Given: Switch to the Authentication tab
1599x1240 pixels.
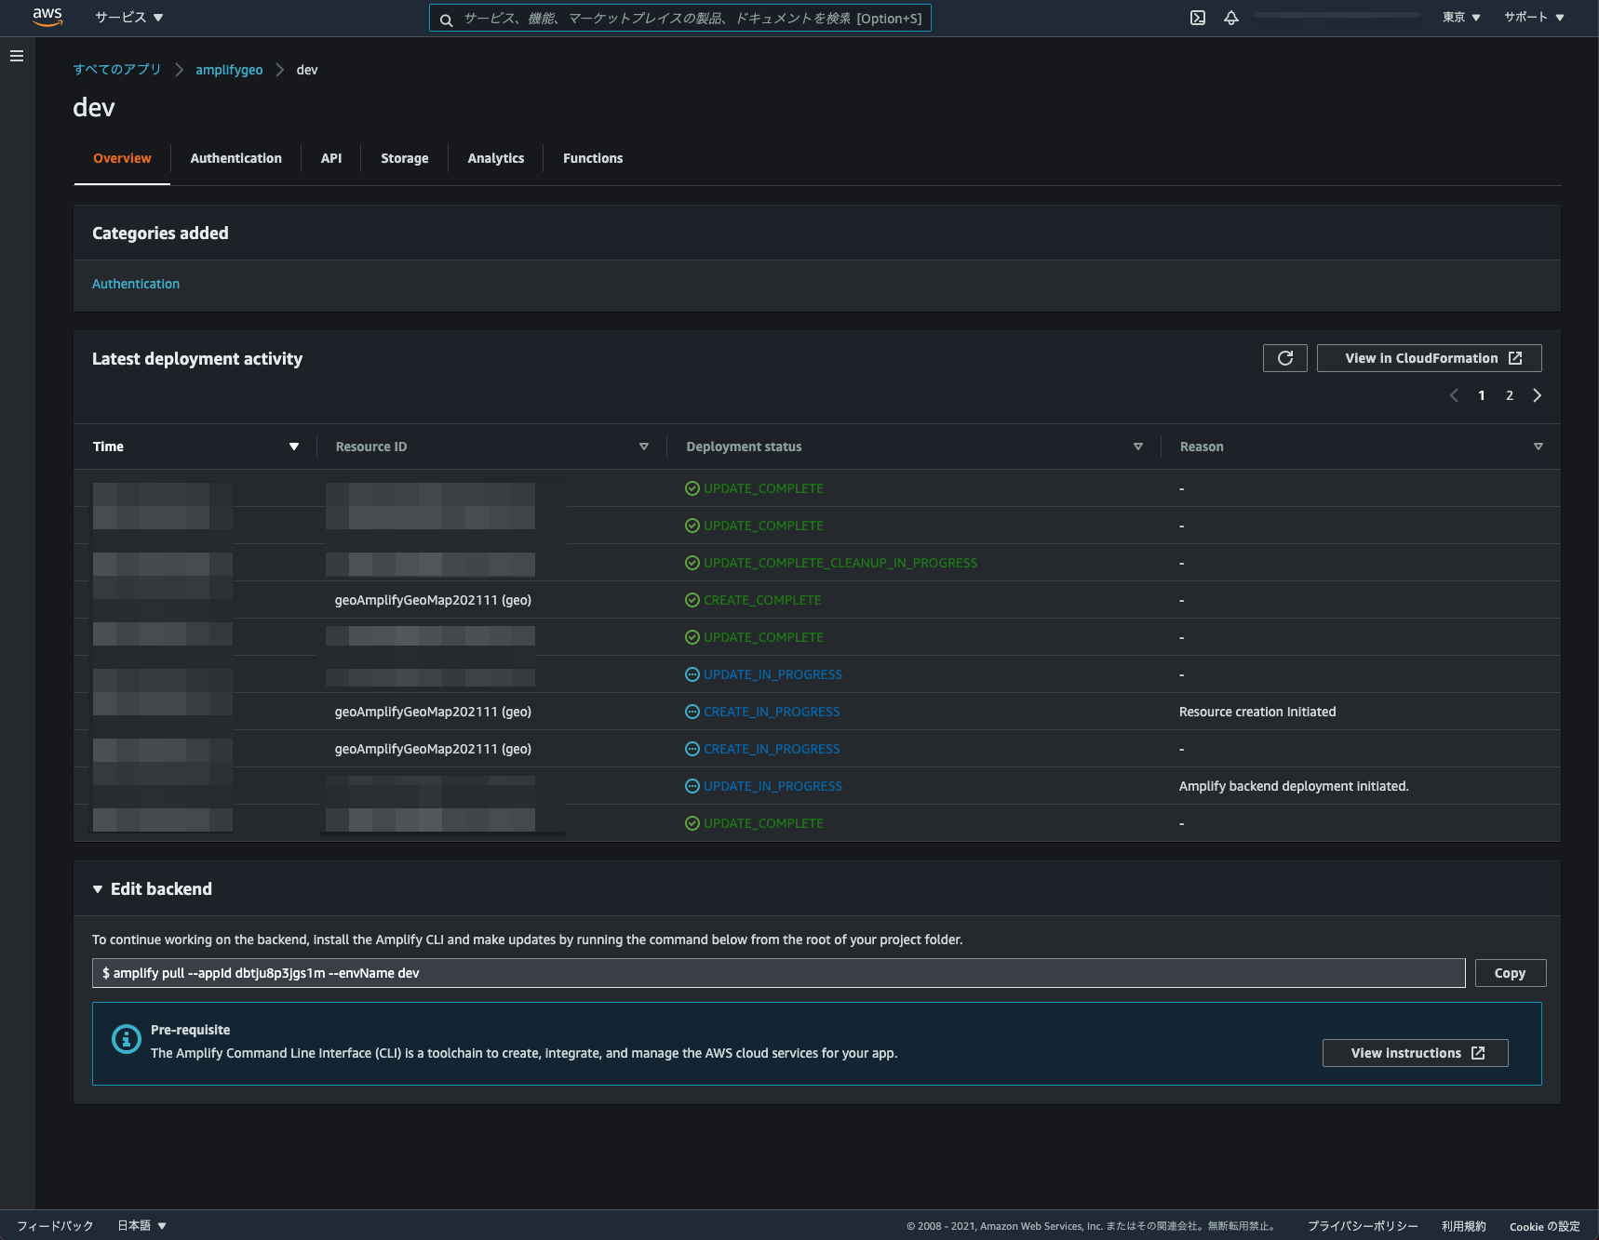Looking at the screenshot, I should click(236, 158).
